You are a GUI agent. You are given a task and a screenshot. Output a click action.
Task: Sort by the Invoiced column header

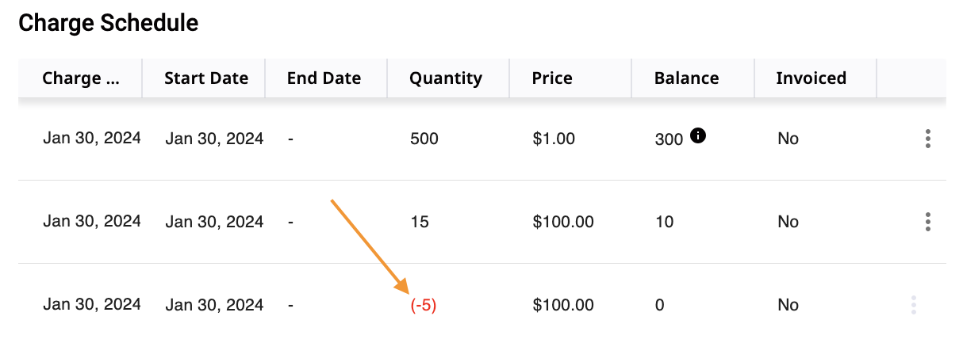tap(811, 78)
